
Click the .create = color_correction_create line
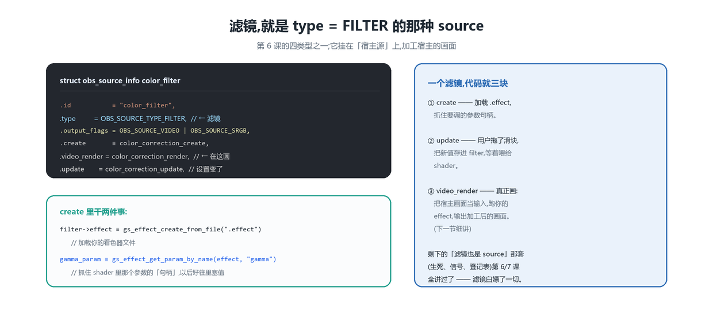[135, 144]
